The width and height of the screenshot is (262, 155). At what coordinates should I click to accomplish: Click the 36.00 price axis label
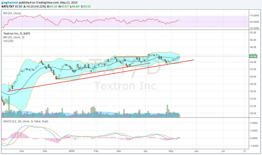pos(253,91)
